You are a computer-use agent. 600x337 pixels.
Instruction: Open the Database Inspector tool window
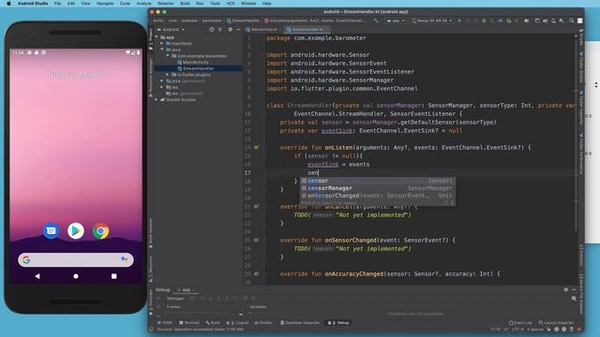300,323
